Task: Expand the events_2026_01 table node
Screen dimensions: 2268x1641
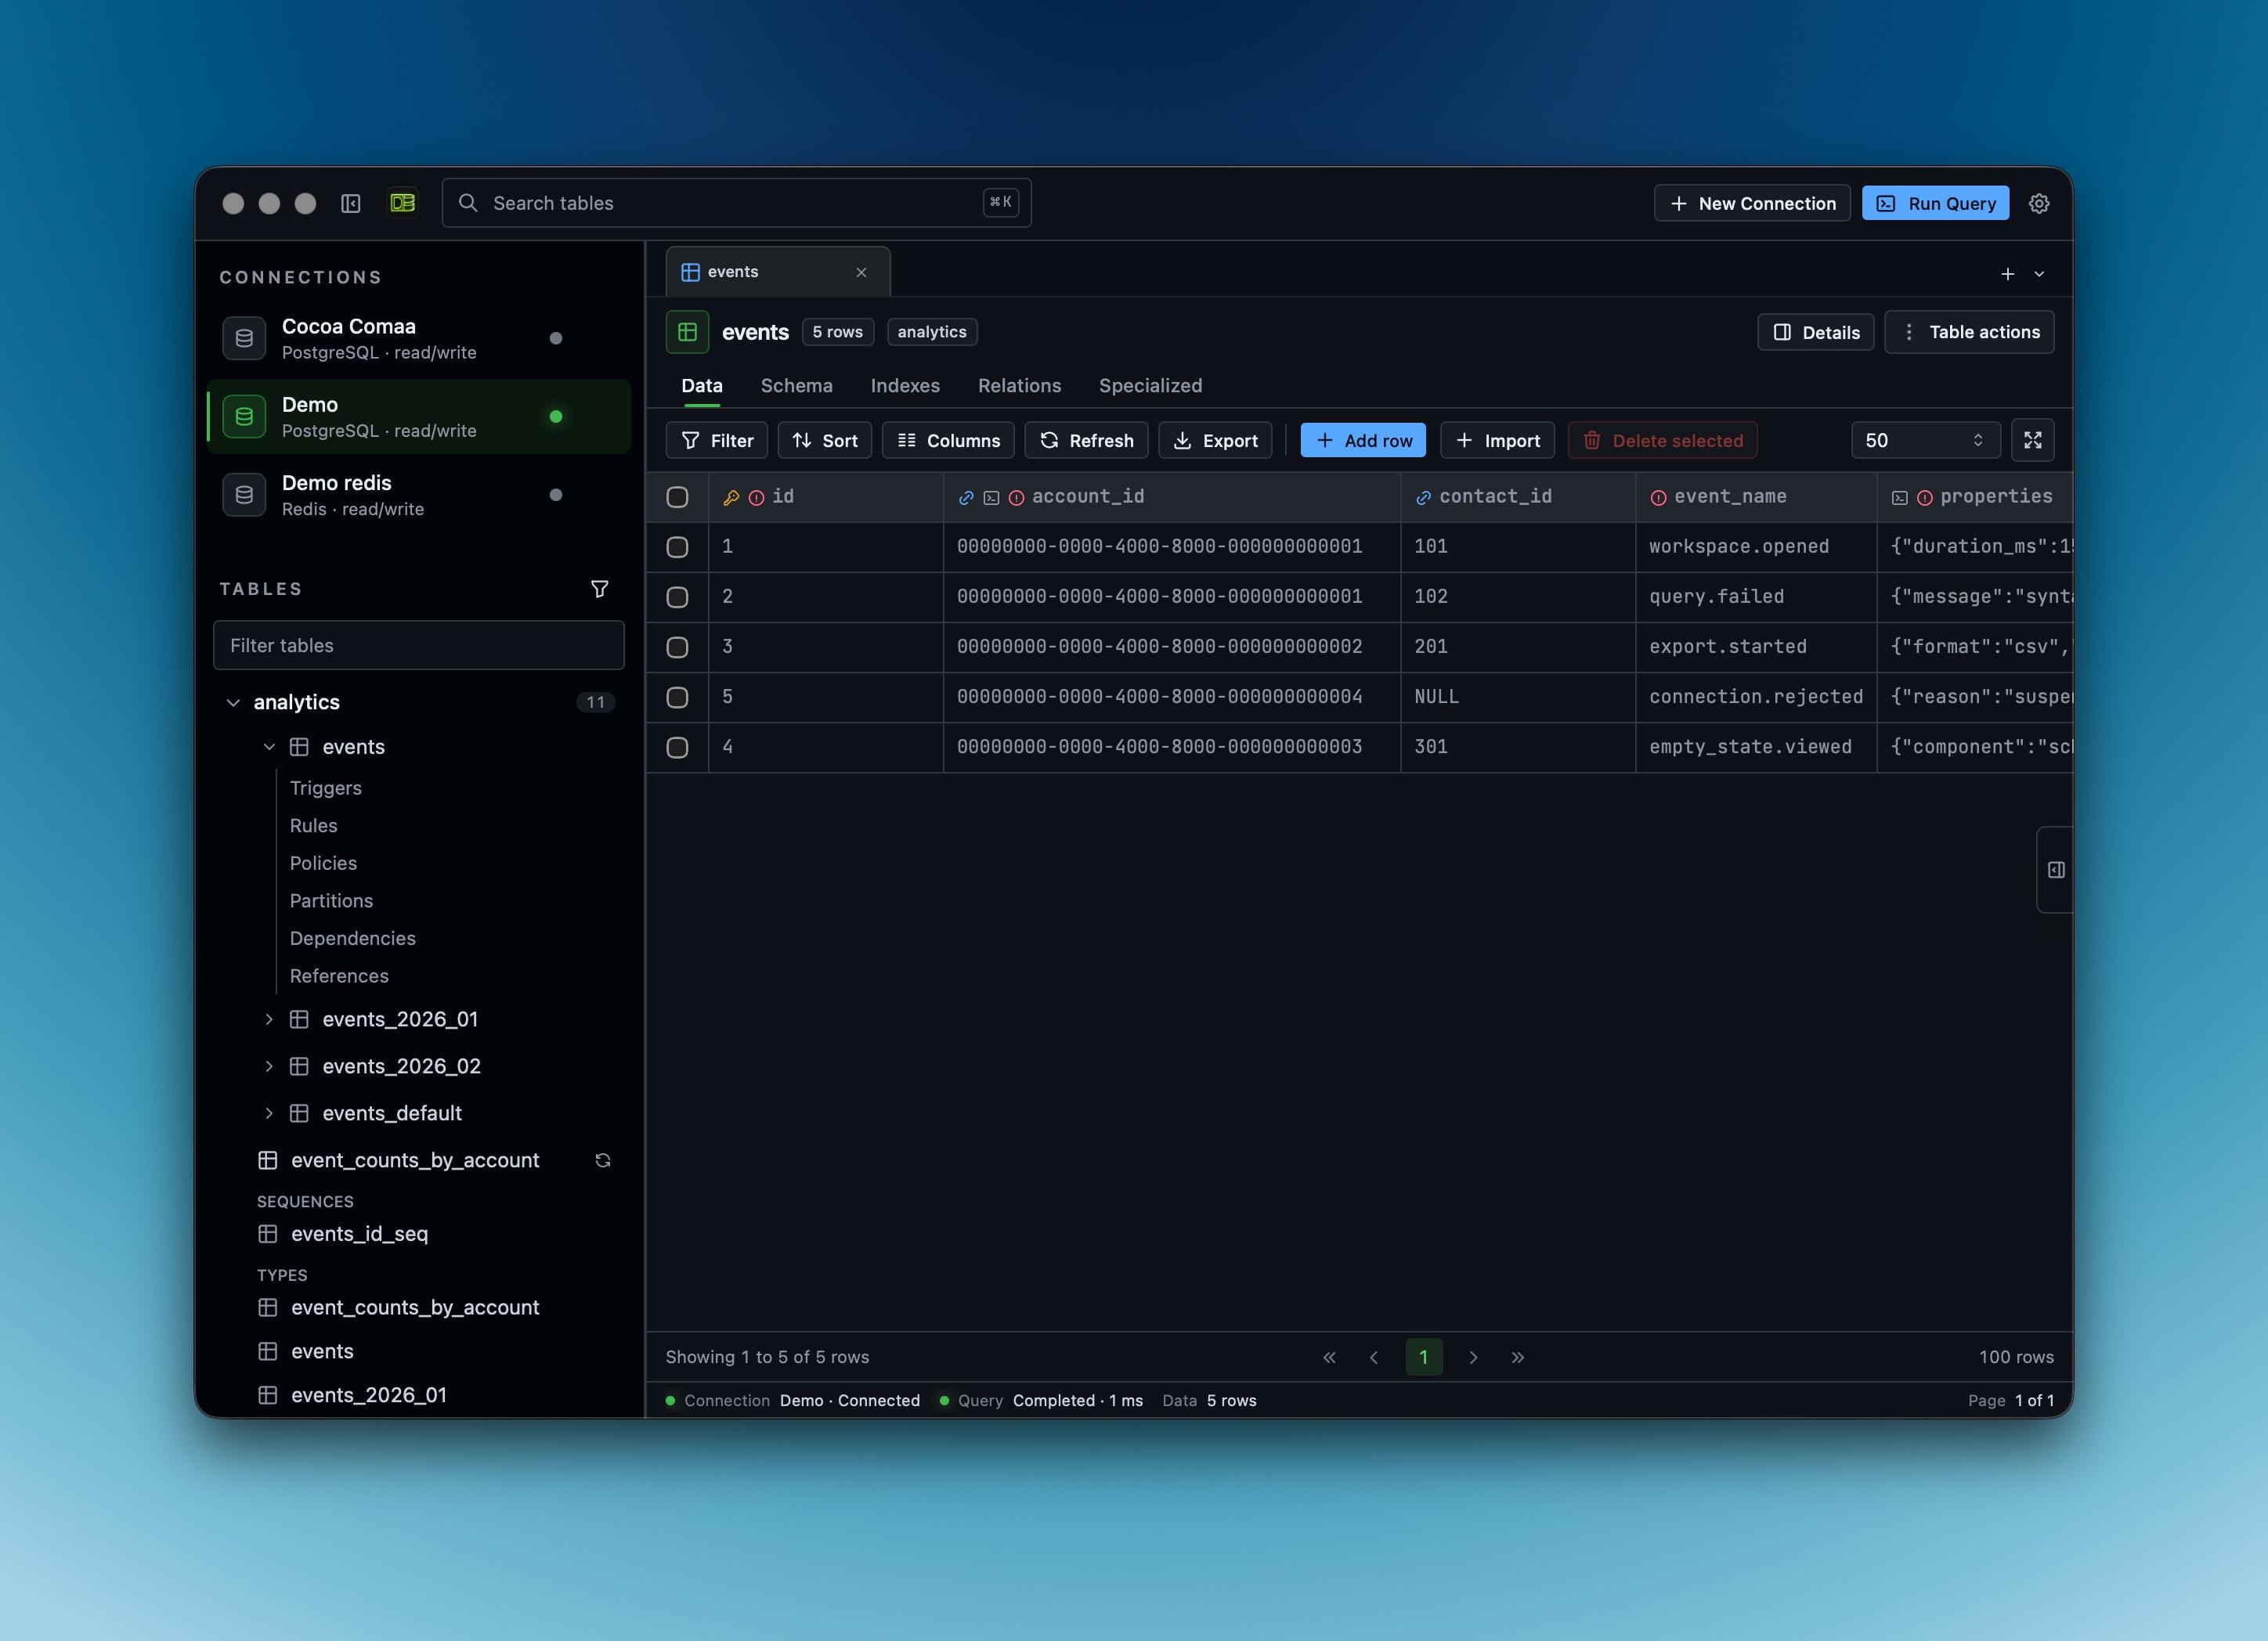Action: 269,1019
